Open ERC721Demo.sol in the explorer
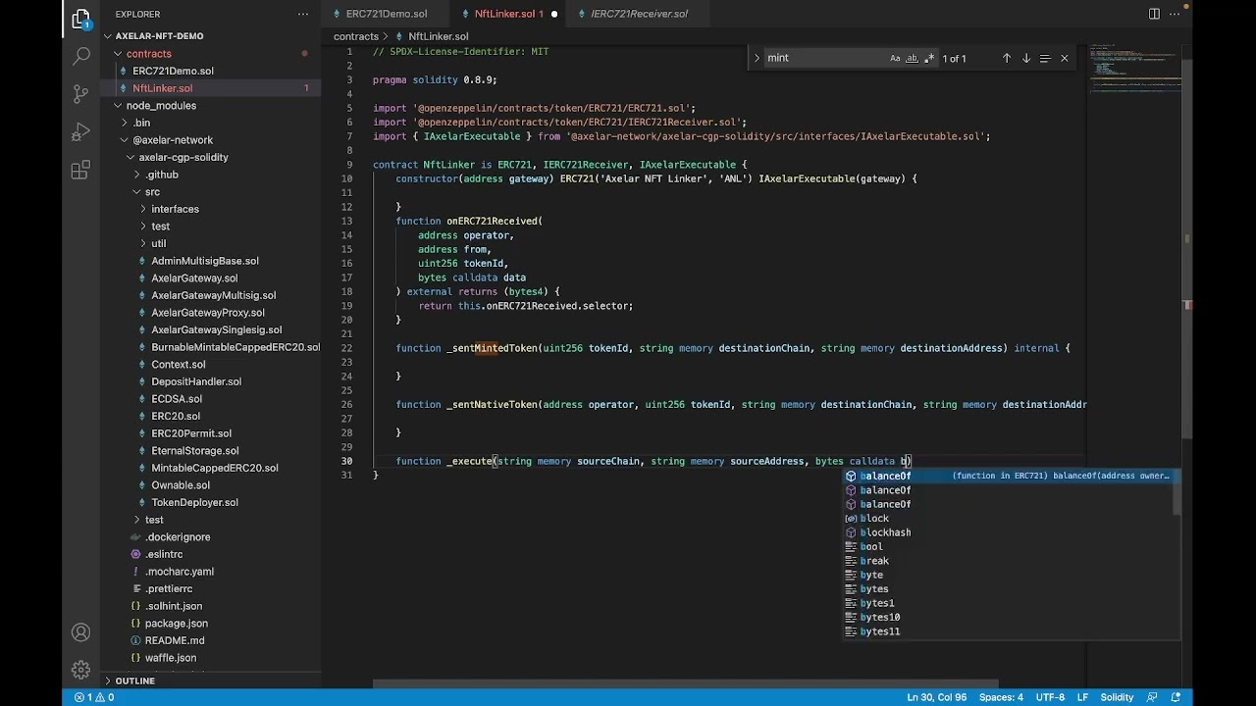The height and width of the screenshot is (706, 1256). [x=173, y=71]
